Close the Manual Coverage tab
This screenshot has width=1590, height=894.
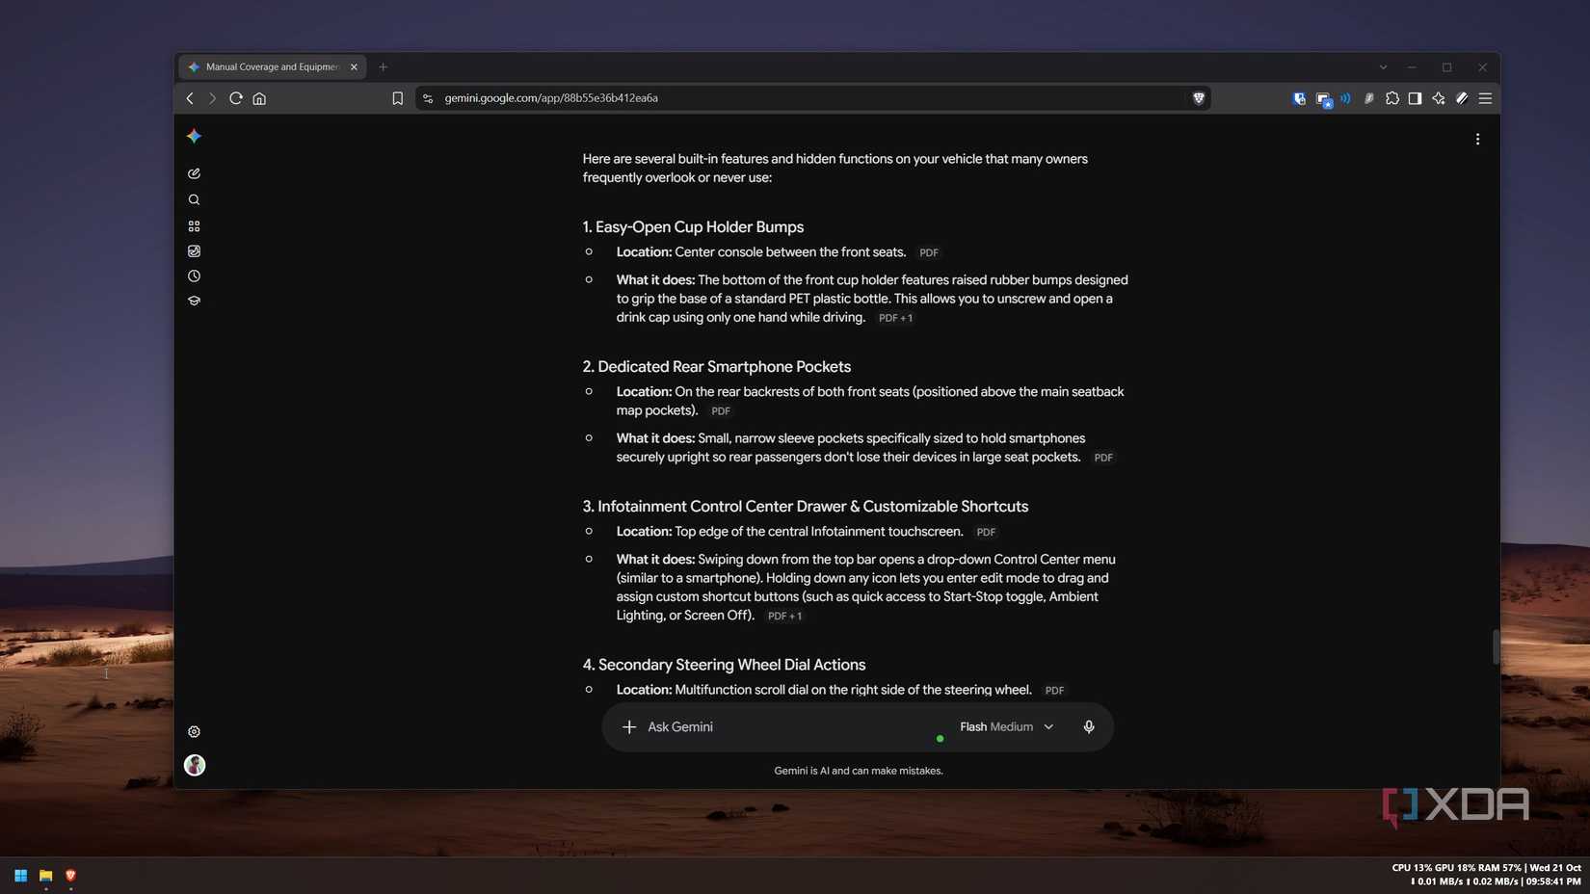pos(354,66)
